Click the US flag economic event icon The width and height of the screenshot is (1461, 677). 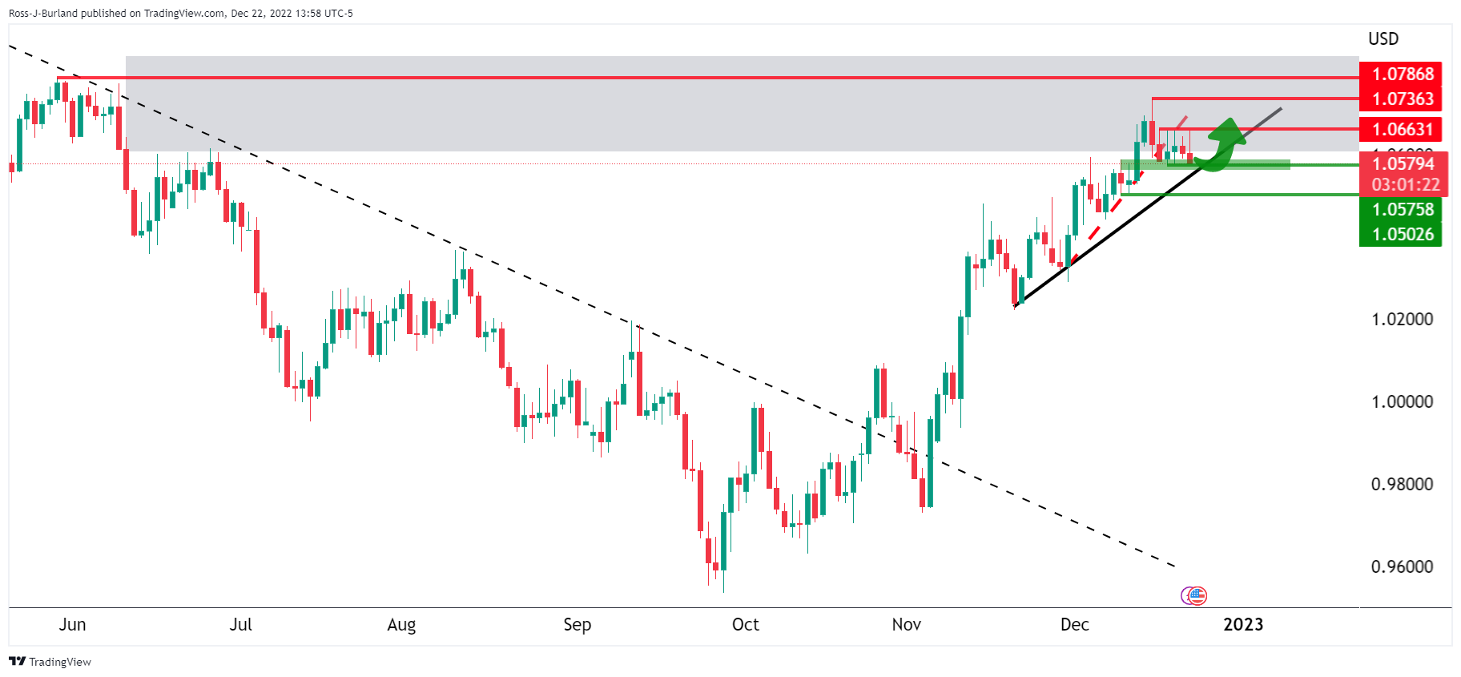tap(1197, 595)
